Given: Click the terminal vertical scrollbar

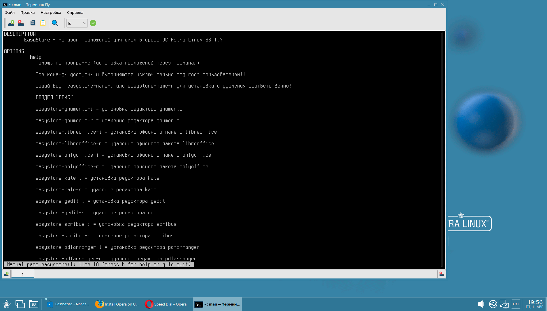Looking at the screenshot, I should pyautogui.click(x=442, y=150).
